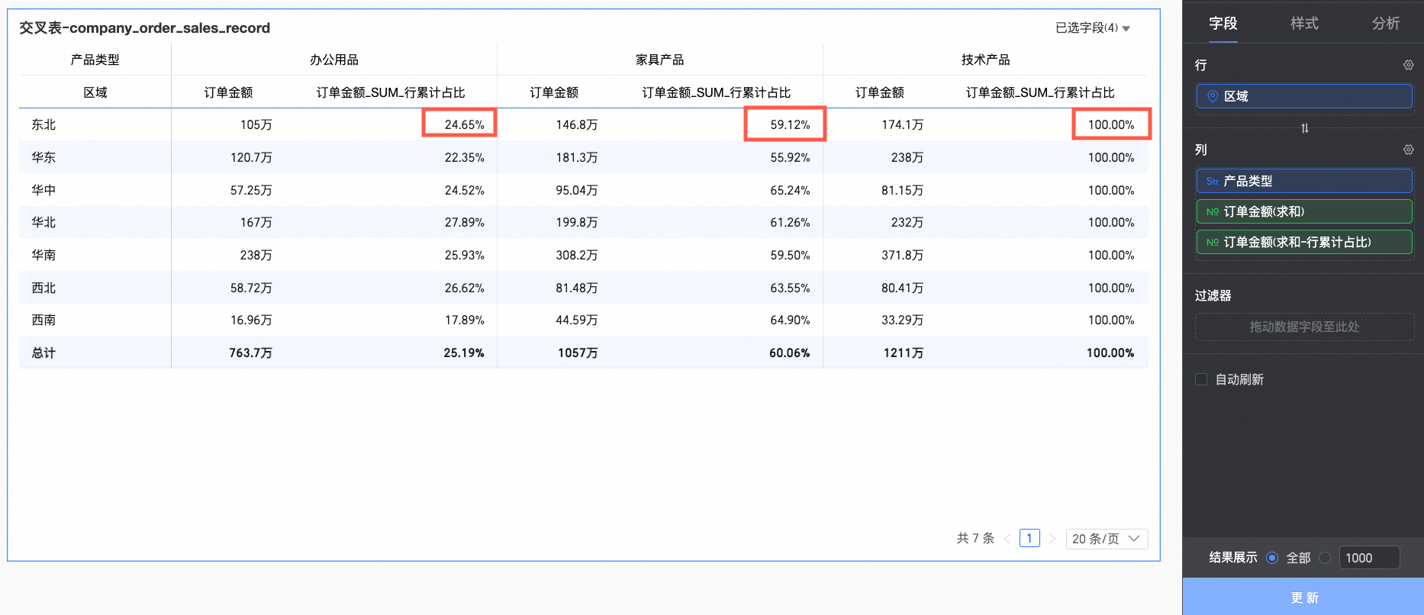The width and height of the screenshot is (1424, 615).
Task: Click number icon on 订单金额(求和-行累计占比)
Action: tap(1212, 242)
